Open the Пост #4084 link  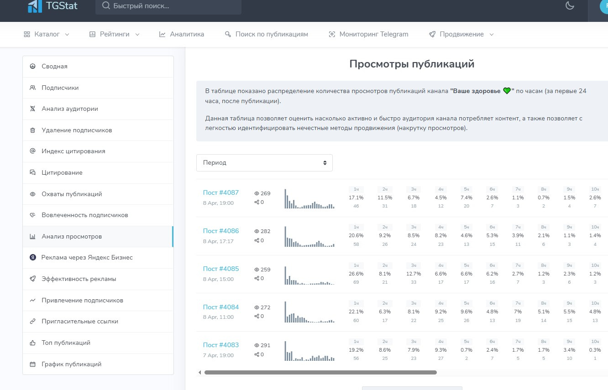coord(220,307)
